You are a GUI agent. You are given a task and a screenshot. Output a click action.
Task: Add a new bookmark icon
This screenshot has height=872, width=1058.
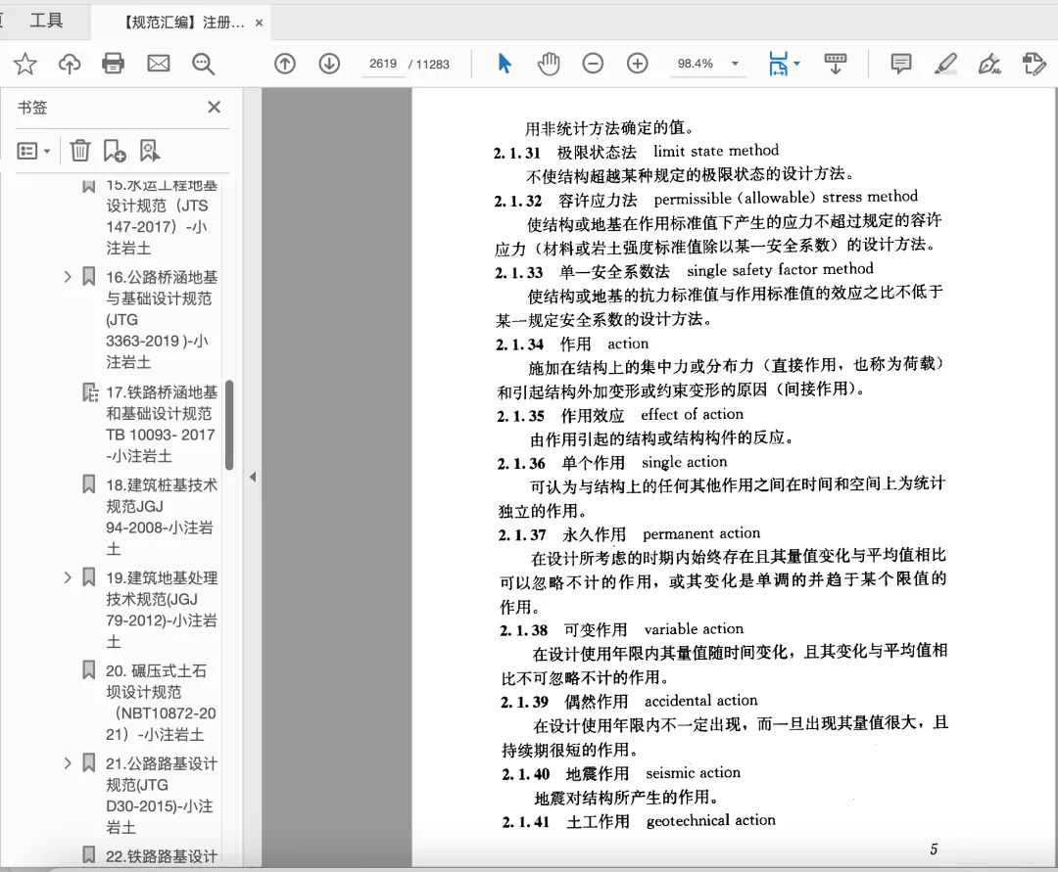114,151
